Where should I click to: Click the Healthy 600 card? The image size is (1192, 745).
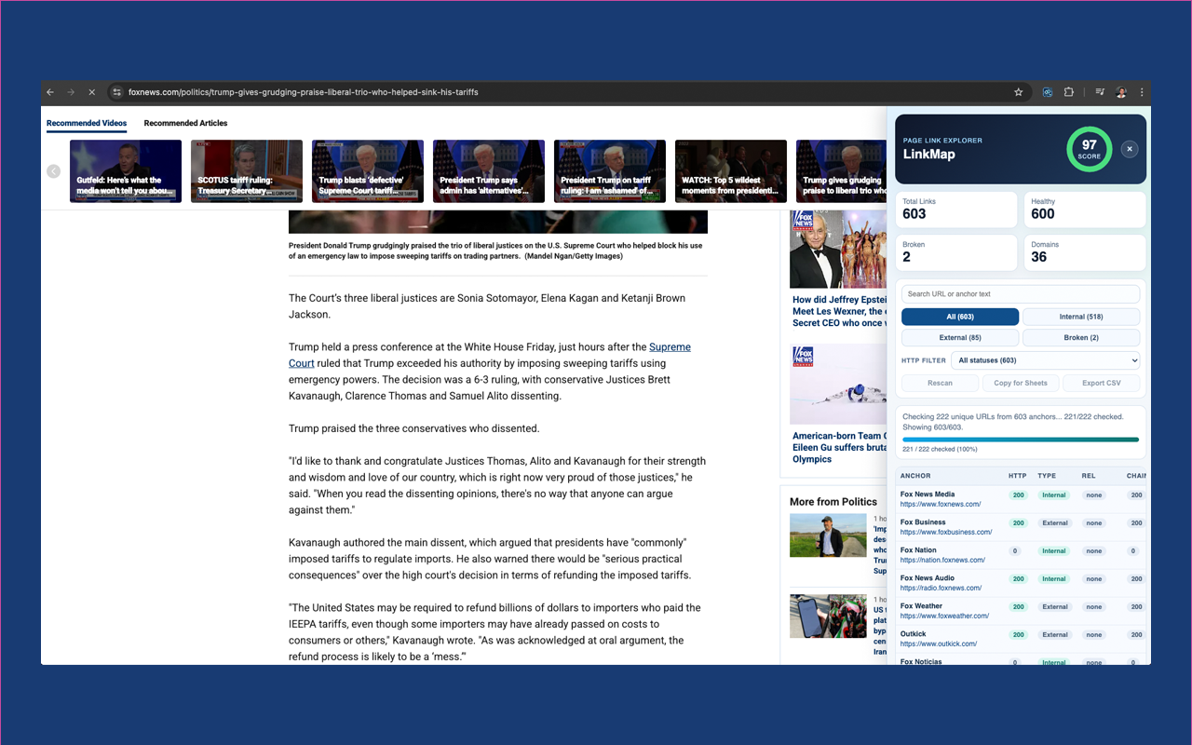(1085, 210)
